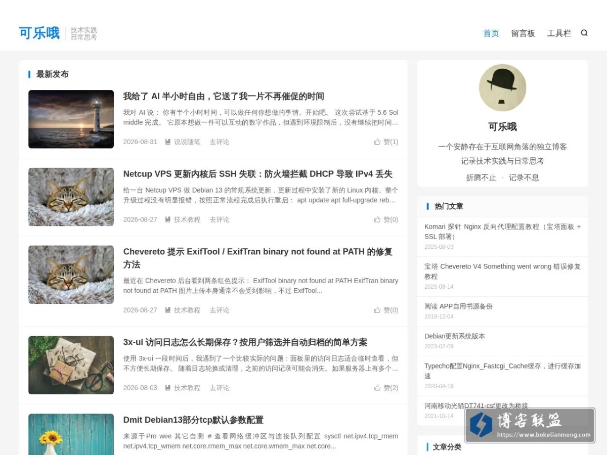Click category icon on 3x-ui post row
This screenshot has height=455, width=607.
tap(168, 388)
